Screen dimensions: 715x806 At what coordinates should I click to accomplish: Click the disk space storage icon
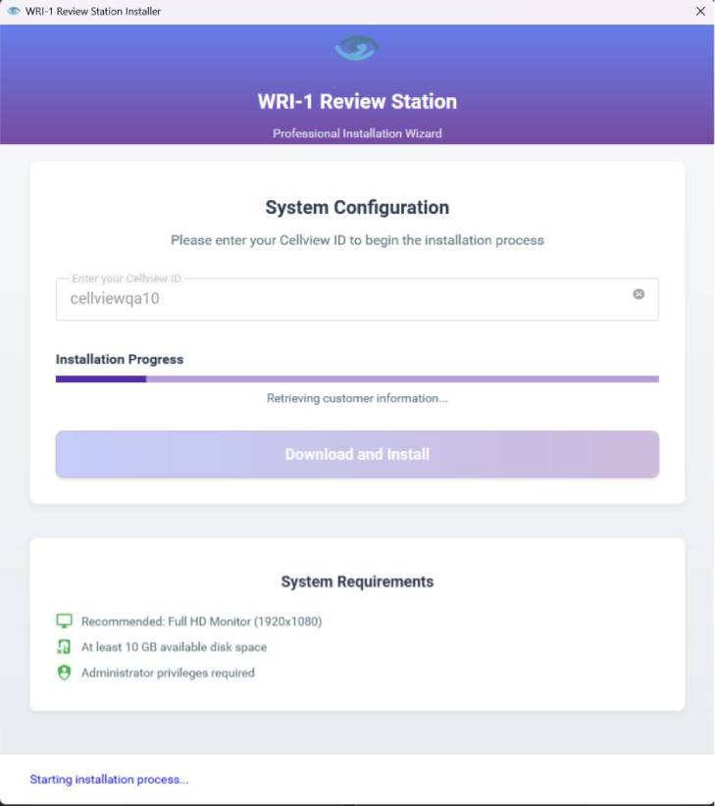pyautogui.click(x=65, y=647)
